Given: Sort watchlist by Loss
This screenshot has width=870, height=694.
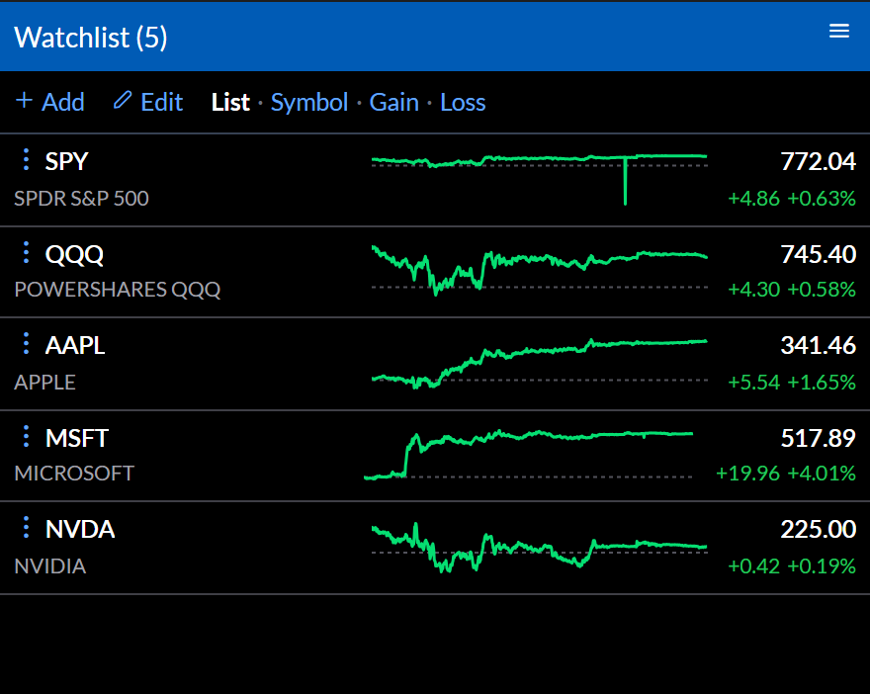Looking at the screenshot, I should pos(463,102).
